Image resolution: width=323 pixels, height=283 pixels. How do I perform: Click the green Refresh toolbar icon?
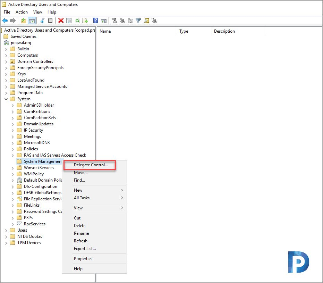coord(77,20)
